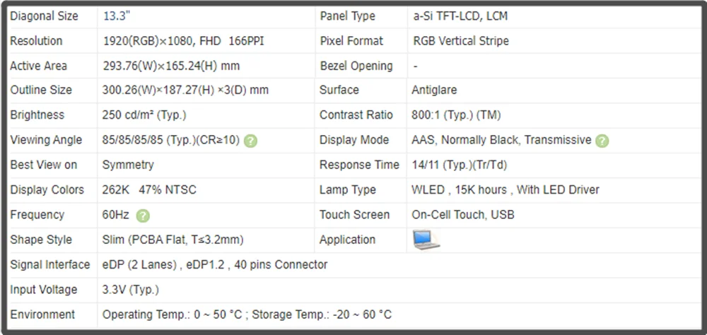Open the 13.3" diagonal size link

[x=116, y=16]
